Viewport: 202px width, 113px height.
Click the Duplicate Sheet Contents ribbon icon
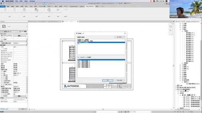pos(37,10)
